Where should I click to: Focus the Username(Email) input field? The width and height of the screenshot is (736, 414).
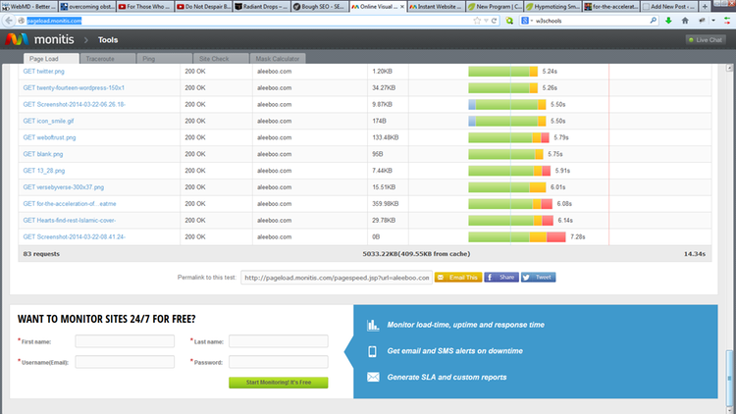125,362
